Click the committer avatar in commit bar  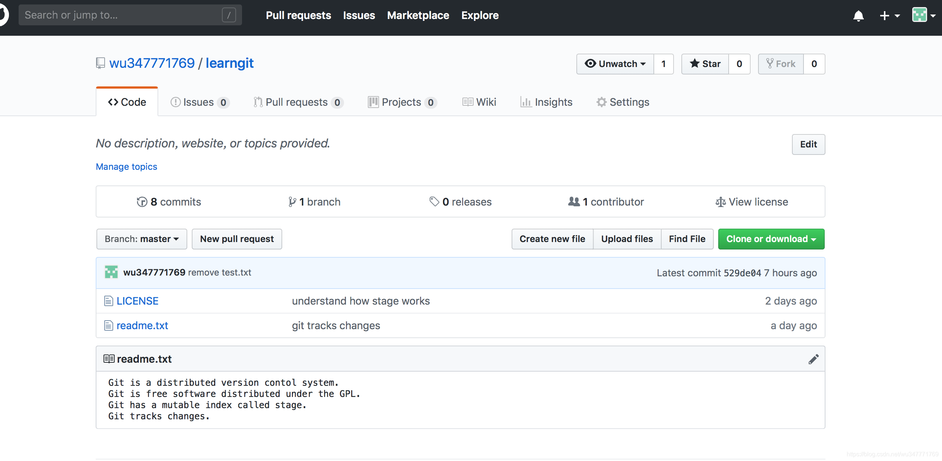[x=111, y=272]
